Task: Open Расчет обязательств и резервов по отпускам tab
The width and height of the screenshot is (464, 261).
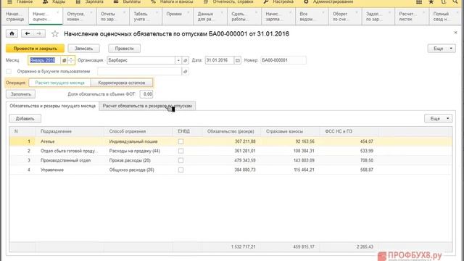Action: (x=147, y=106)
